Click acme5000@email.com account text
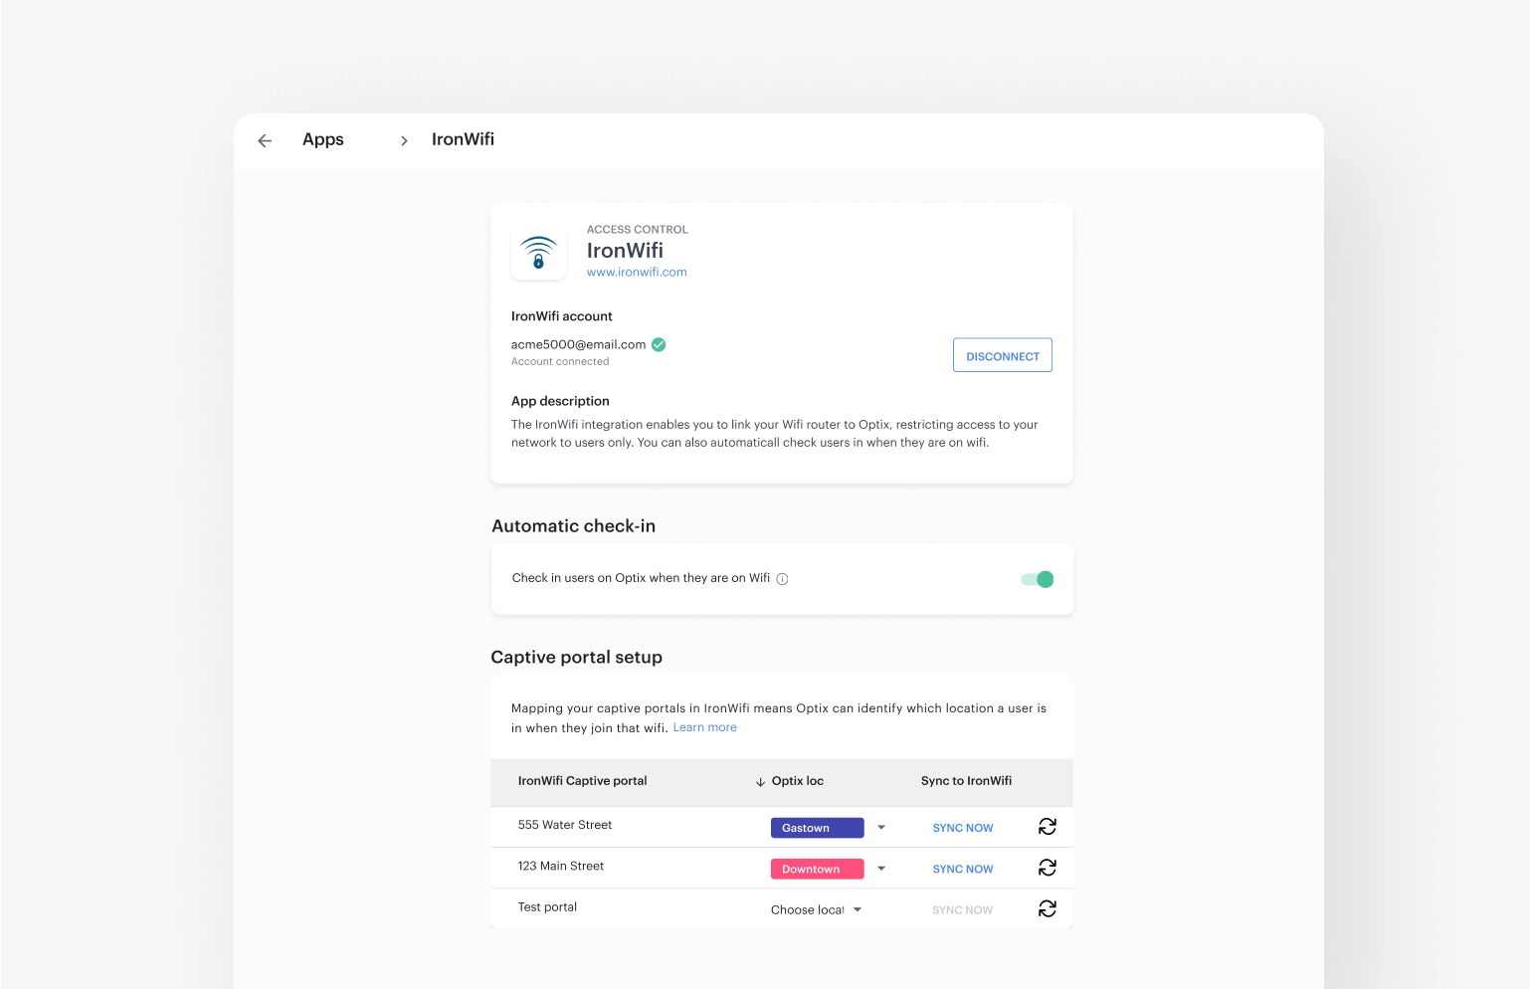Viewport: 1530px width, 989px height. point(578,344)
